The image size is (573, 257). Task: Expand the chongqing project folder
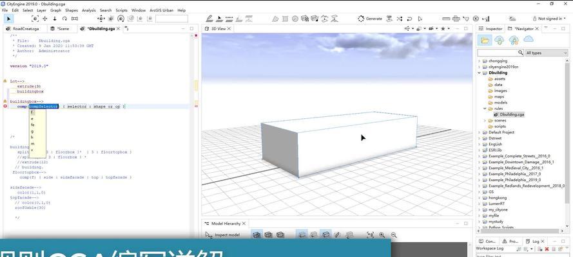tap(480, 61)
